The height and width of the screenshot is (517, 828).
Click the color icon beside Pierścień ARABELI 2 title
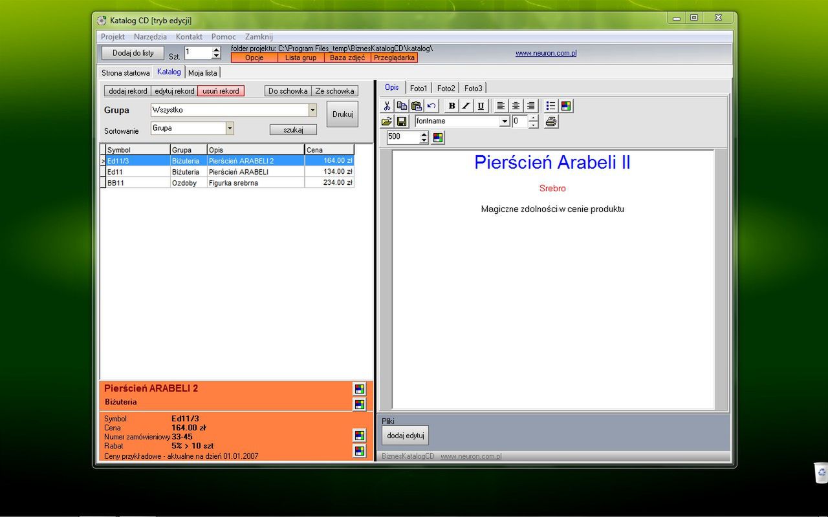(x=360, y=389)
